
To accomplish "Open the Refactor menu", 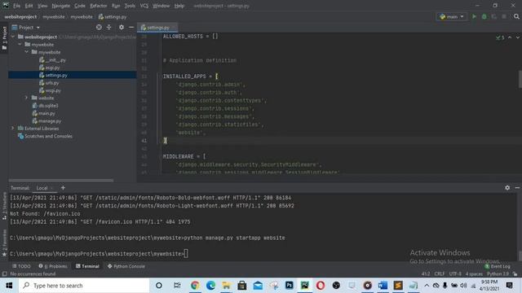I will point(99,6).
